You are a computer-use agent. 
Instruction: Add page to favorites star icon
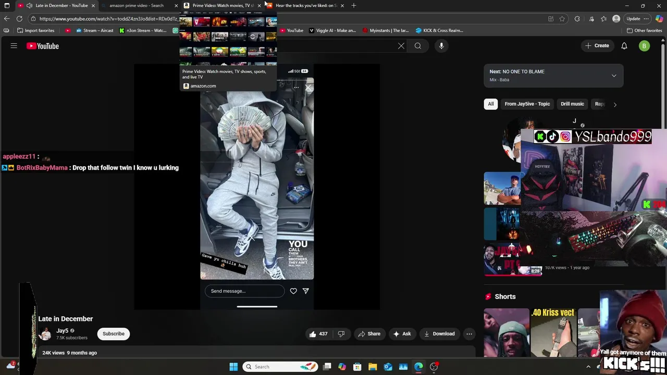click(x=562, y=19)
